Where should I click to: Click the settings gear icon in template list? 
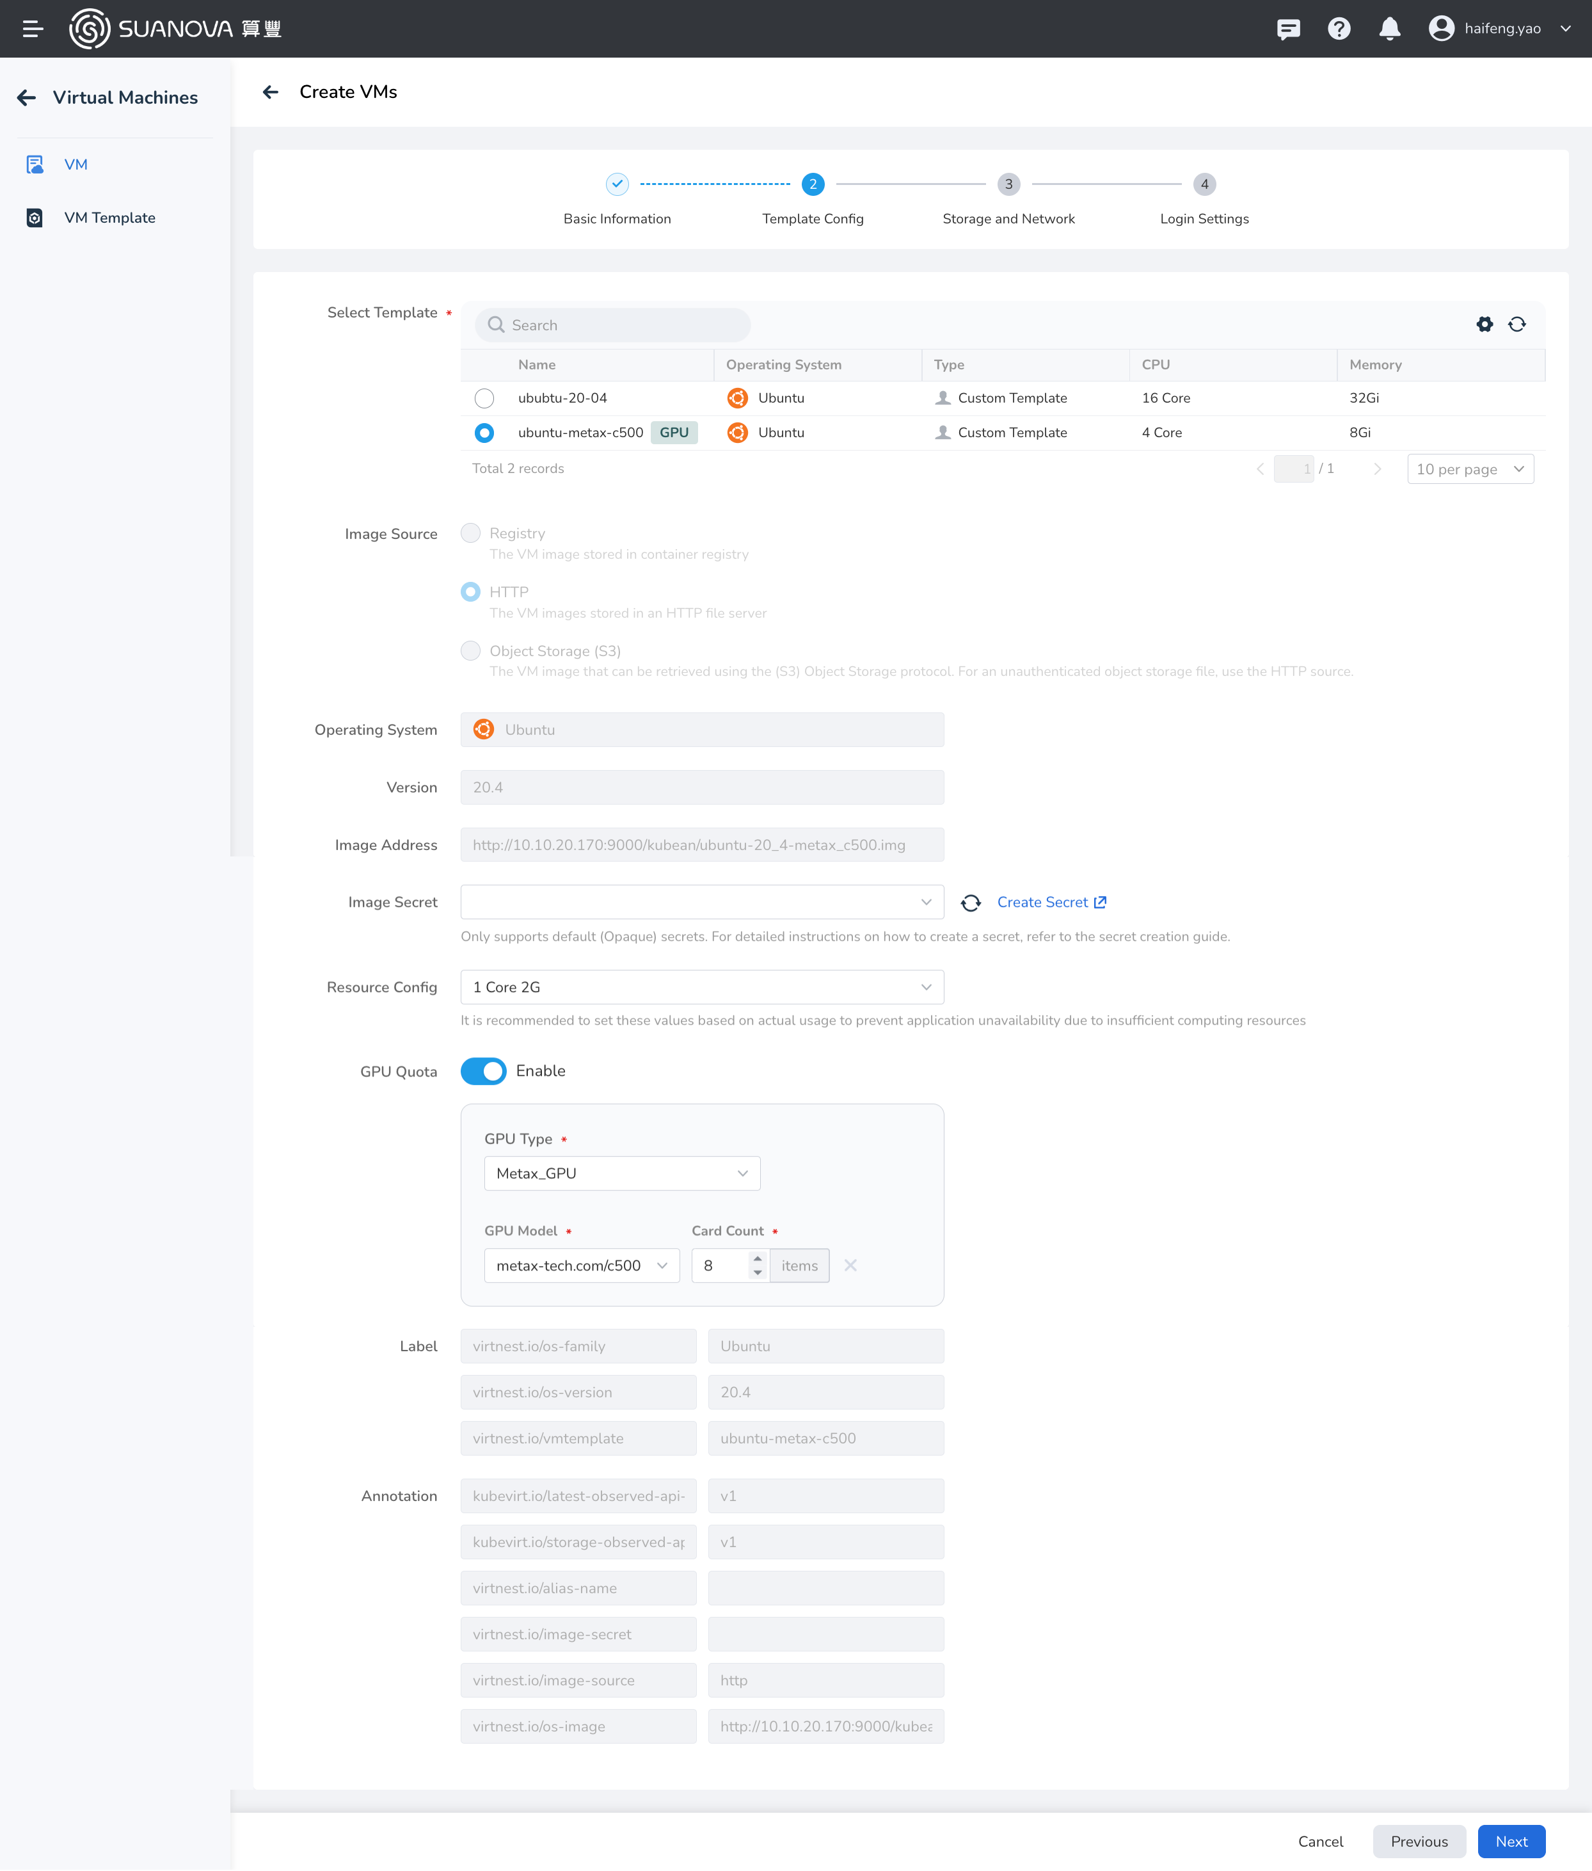point(1485,324)
